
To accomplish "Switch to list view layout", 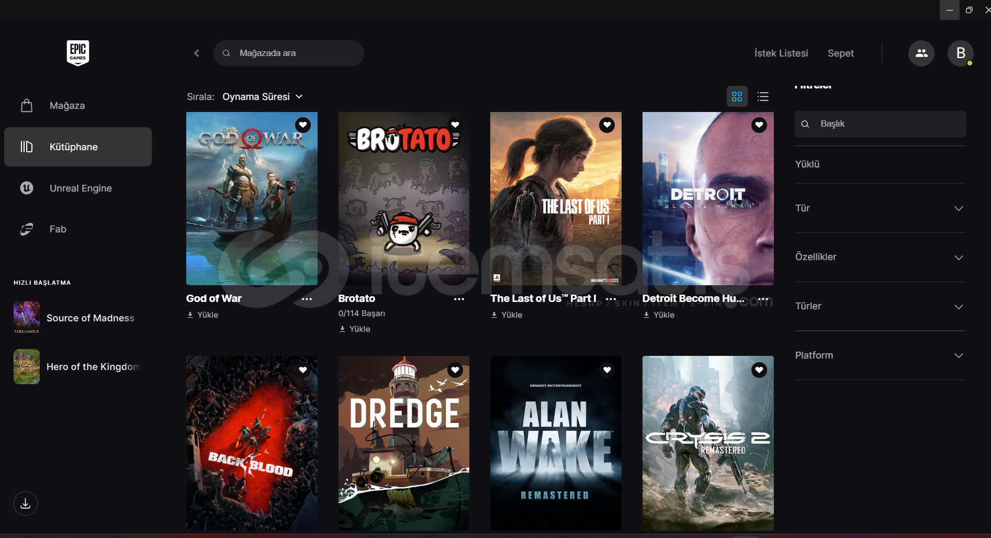I will [x=763, y=96].
